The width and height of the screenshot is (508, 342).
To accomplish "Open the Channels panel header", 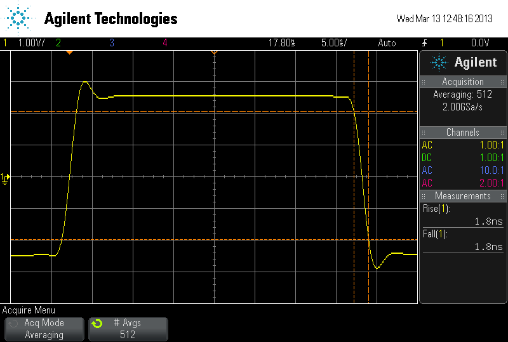I will click(x=463, y=132).
